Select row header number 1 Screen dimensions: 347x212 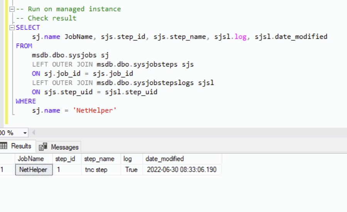(x=7, y=170)
